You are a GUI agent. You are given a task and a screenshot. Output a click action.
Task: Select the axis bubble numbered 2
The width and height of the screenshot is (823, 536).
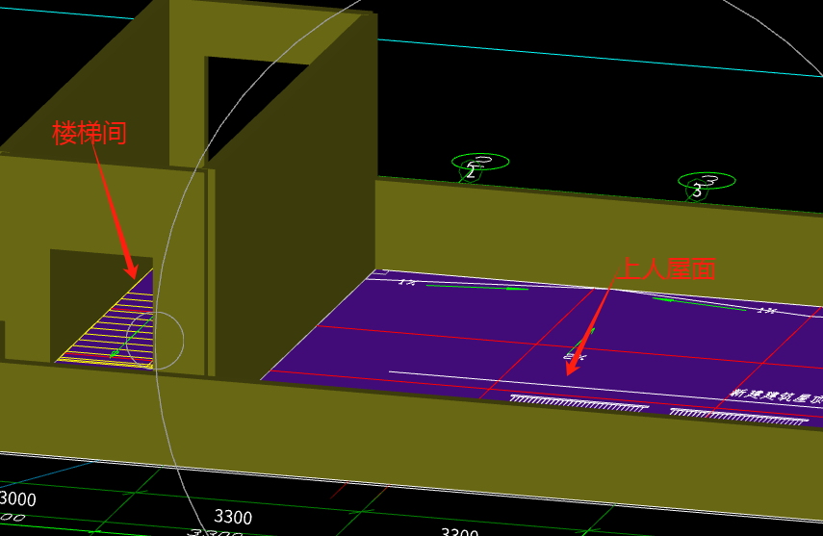[x=479, y=163]
